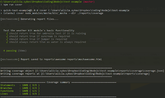Select the umbrella test if raining line
This screenshot has height=98, width=165.
tap(47, 33)
